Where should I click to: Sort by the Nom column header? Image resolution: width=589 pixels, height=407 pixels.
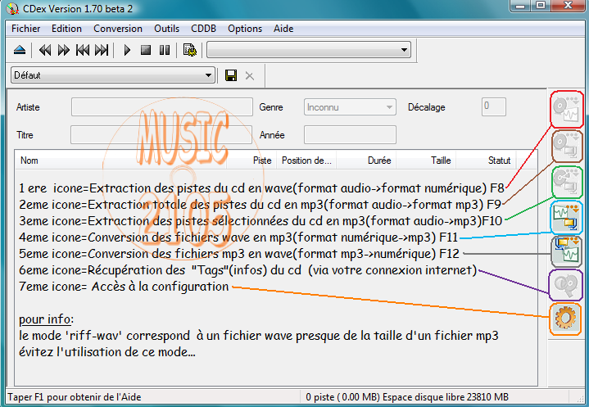pyautogui.click(x=121, y=161)
